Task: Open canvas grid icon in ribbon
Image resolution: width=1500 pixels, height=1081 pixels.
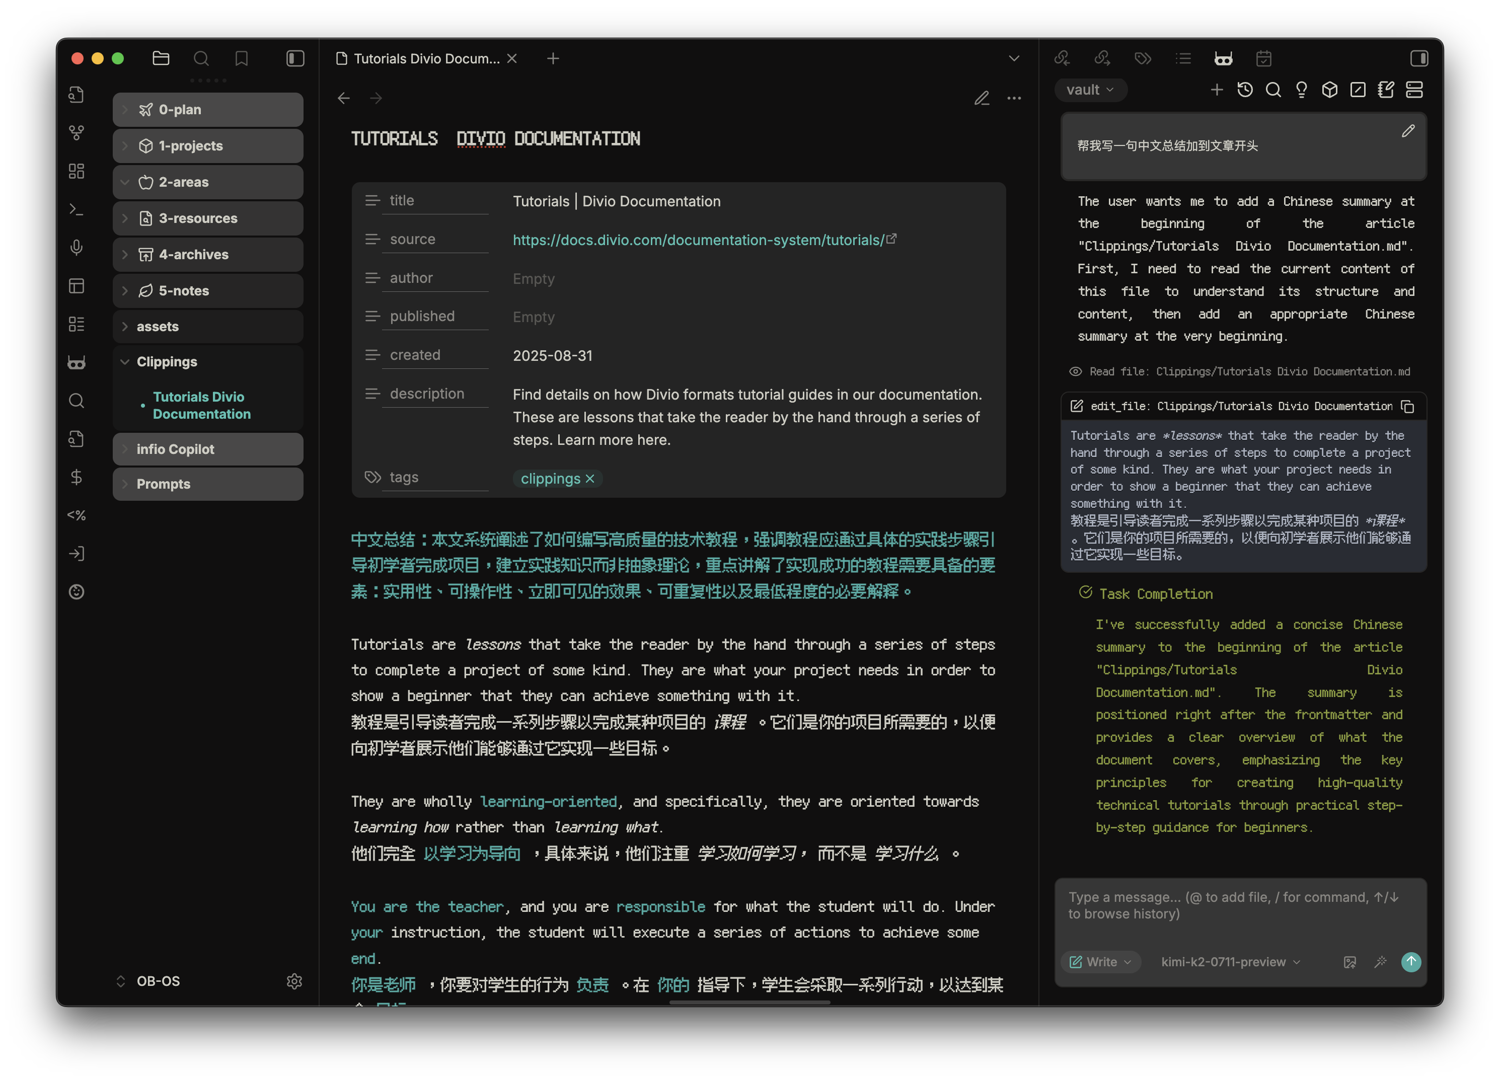Action: coord(77,171)
